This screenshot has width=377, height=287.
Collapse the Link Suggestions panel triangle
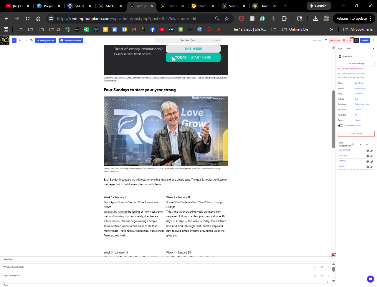374,145
